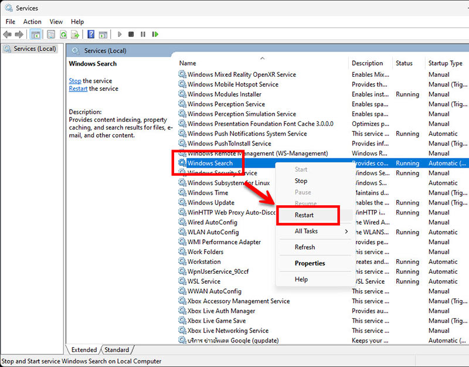The height and width of the screenshot is (367, 469).
Task: Click the Restart Service toolbar icon
Action: 155,35
